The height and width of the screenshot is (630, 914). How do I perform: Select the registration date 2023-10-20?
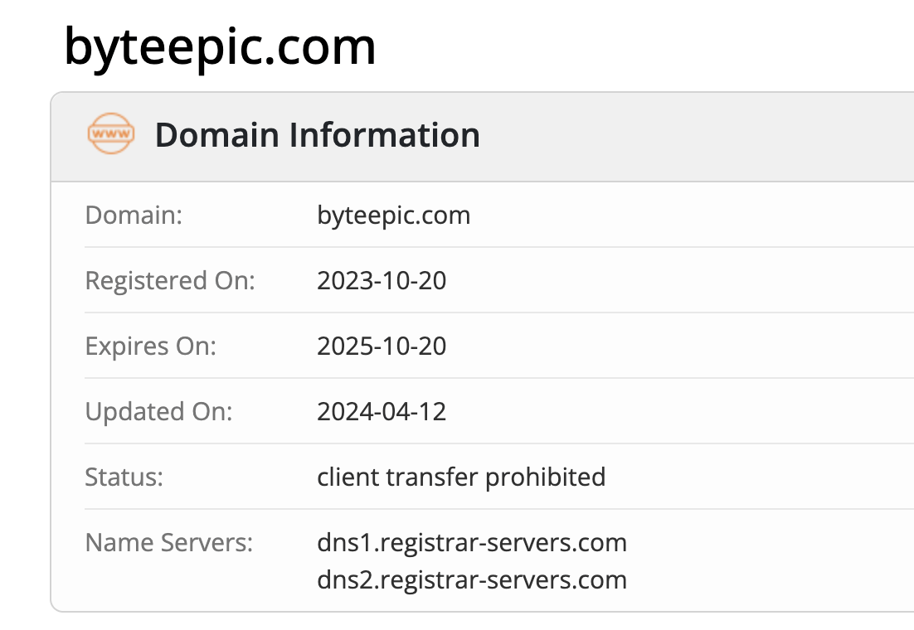[x=382, y=281]
